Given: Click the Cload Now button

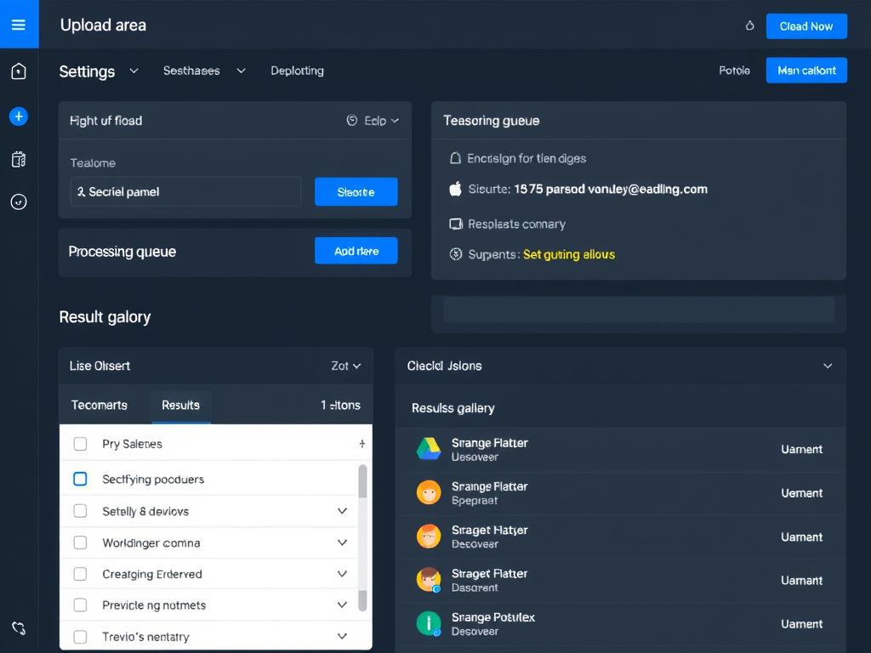Looking at the screenshot, I should [806, 26].
